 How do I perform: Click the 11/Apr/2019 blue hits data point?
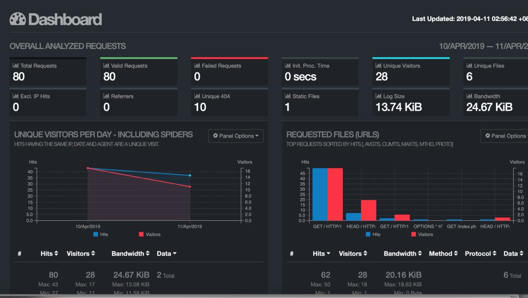[x=190, y=175]
